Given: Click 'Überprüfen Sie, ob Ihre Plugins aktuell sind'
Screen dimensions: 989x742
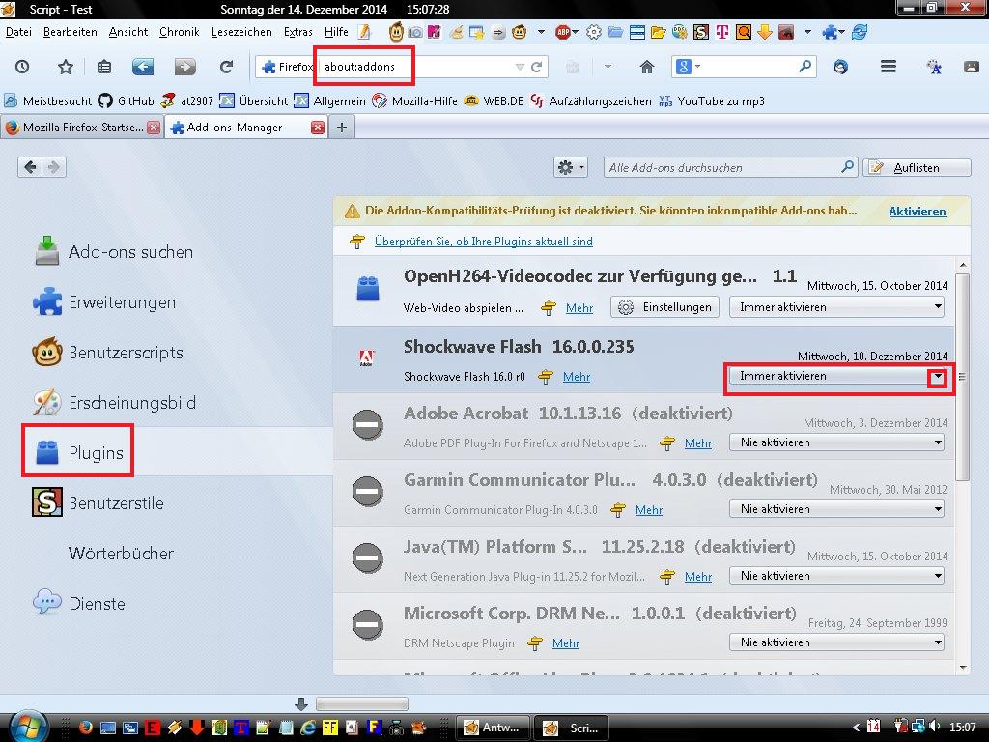Looking at the screenshot, I should [x=483, y=241].
